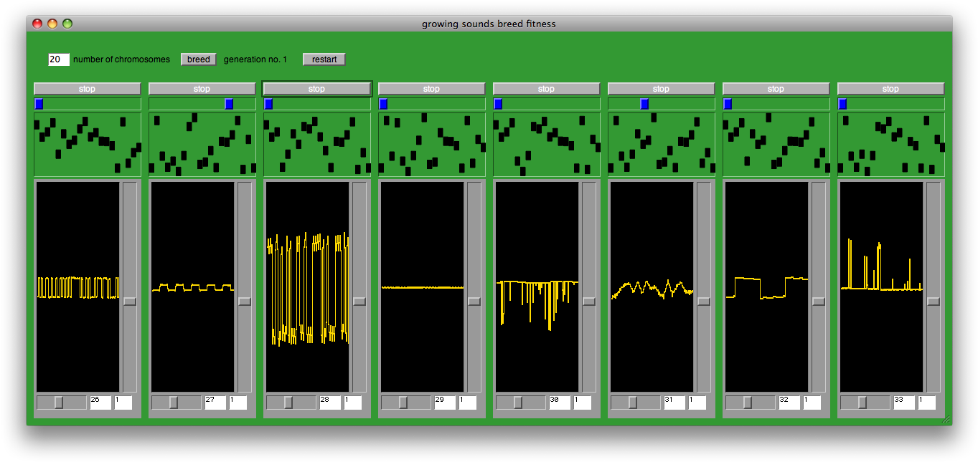Stop playback of chromosome 32

[776, 88]
